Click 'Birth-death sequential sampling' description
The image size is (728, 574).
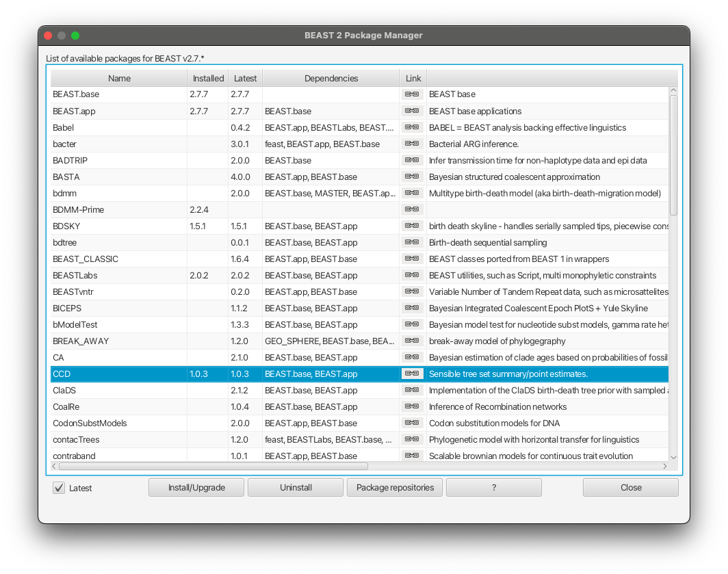coord(488,242)
